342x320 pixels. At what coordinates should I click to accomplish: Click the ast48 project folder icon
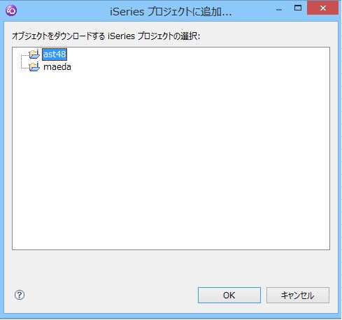(x=34, y=54)
